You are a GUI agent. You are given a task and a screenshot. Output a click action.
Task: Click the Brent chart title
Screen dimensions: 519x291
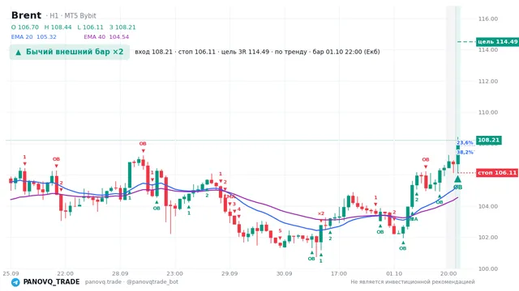coord(26,15)
